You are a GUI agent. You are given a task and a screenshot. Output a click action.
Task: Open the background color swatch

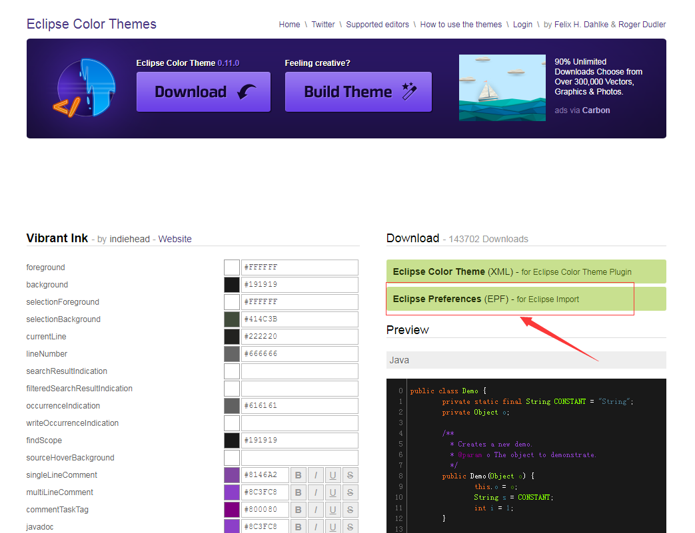232,285
